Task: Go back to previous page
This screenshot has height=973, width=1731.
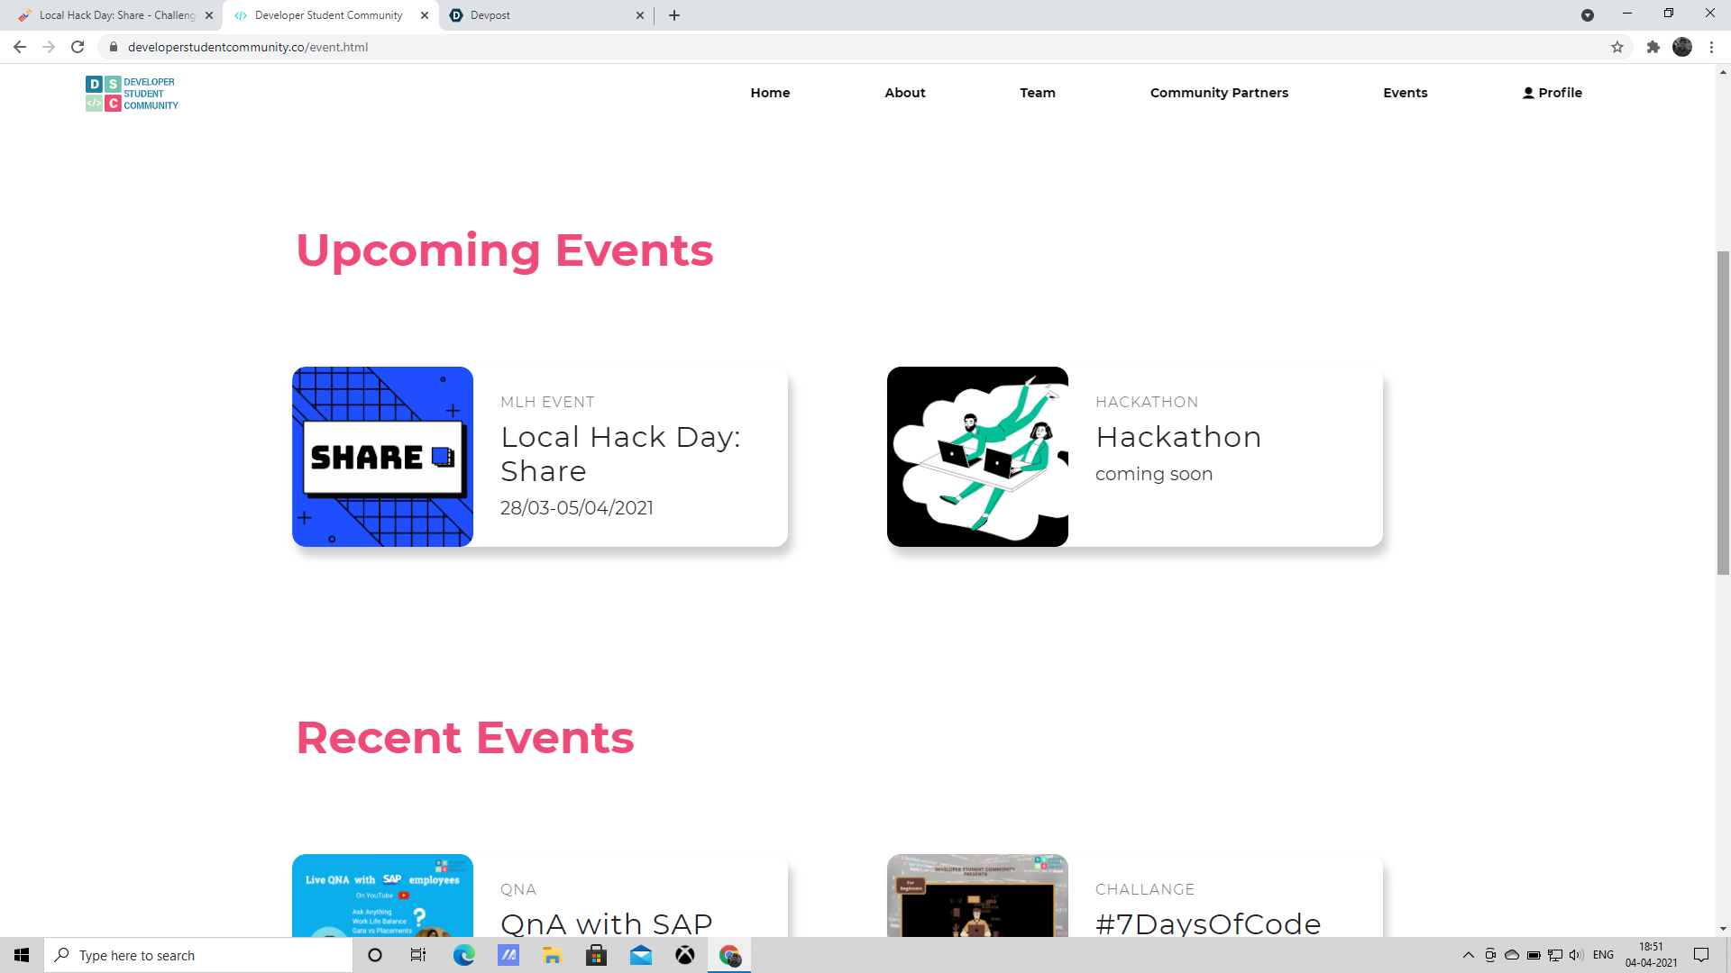Action: [20, 47]
